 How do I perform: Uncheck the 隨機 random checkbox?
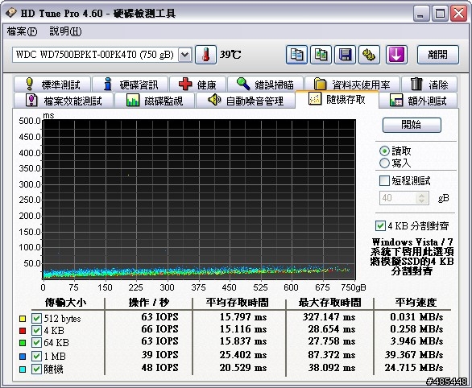pyautogui.click(x=36, y=369)
